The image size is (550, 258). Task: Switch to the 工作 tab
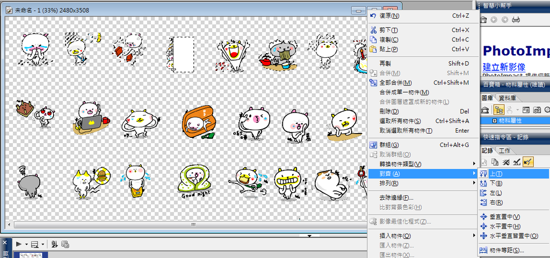(x=504, y=151)
